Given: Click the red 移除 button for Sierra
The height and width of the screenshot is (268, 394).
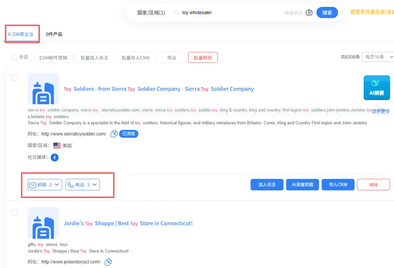Looking at the screenshot, I should point(374,185).
